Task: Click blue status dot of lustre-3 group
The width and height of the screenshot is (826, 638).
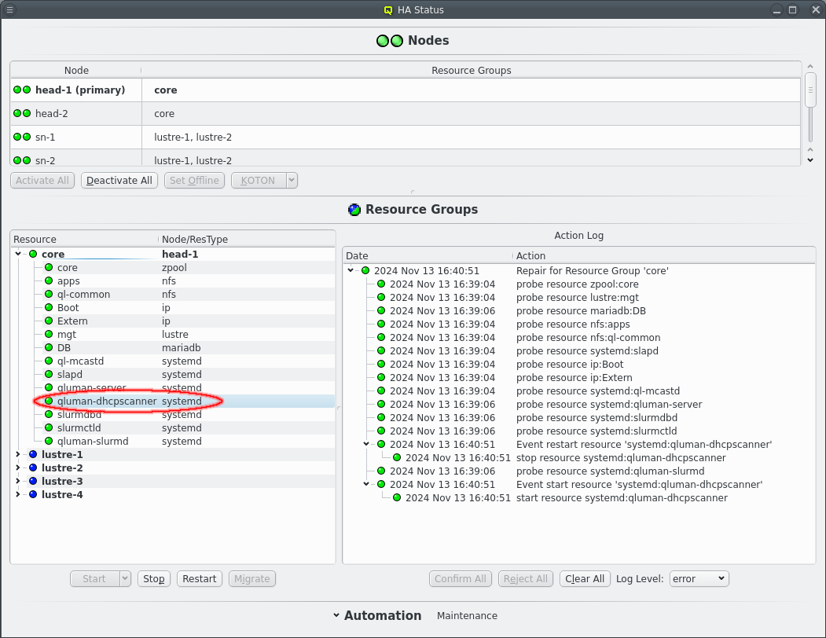Action: [x=33, y=481]
